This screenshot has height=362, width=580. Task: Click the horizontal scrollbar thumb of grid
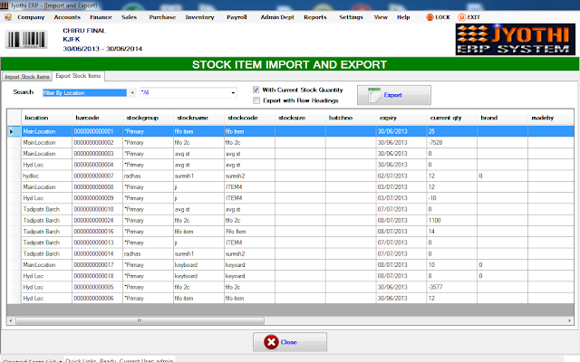140,320
